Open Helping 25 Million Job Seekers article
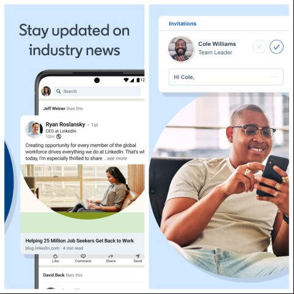 tap(79, 241)
